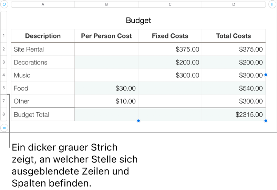Image resolution: width=277 pixels, height=190 pixels.
Task: Click the Per Person Cost header cell
Action: point(106,36)
